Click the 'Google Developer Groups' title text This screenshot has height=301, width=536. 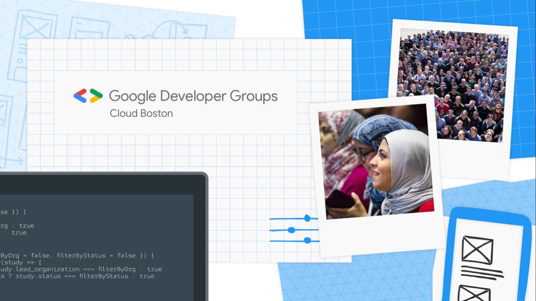(x=193, y=96)
